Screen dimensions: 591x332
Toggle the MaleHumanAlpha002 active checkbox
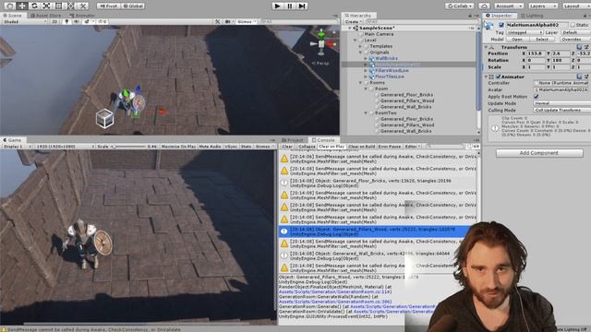pos(501,25)
